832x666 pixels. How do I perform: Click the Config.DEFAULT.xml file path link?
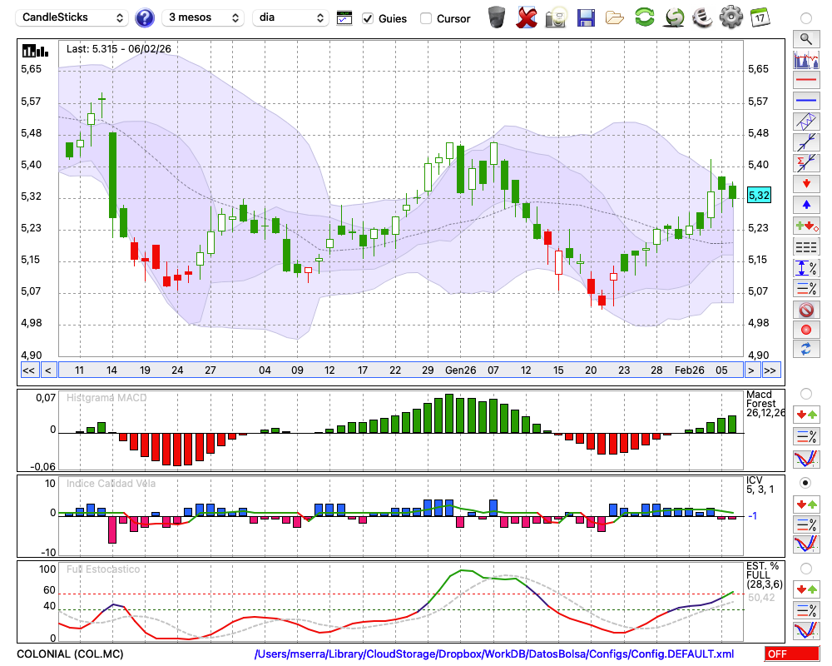tap(494, 654)
